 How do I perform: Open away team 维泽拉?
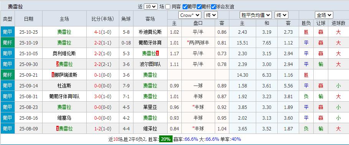[x=150, y=129]
